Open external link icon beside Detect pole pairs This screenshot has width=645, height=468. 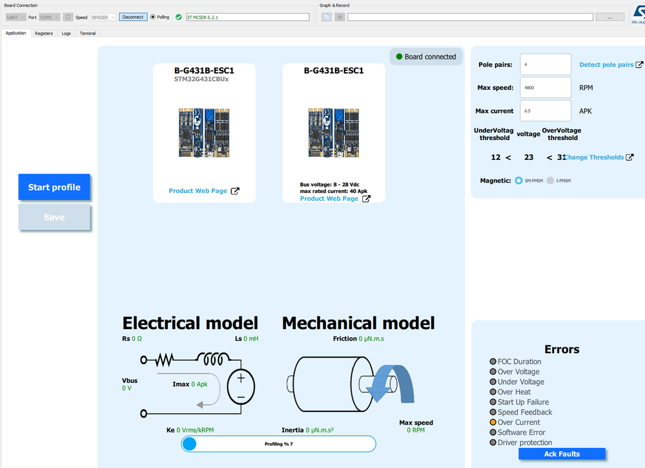tap(639, 65)
